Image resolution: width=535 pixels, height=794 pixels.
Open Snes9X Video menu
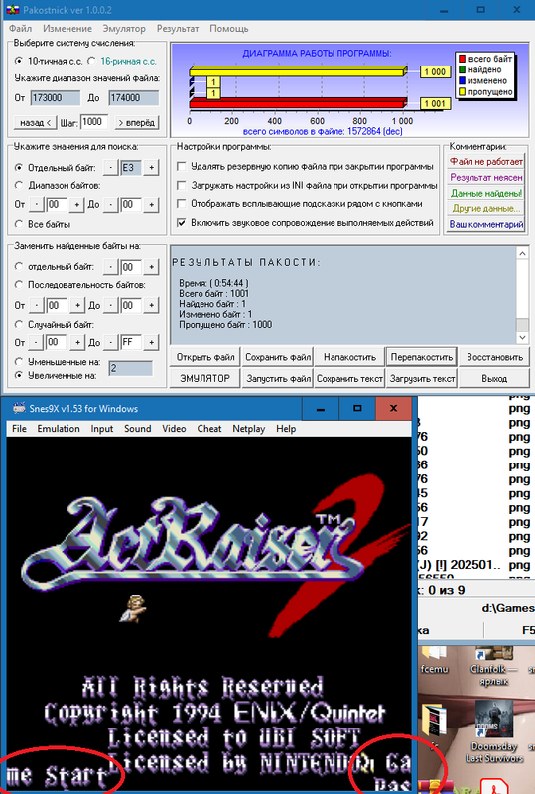coord(174,429)
